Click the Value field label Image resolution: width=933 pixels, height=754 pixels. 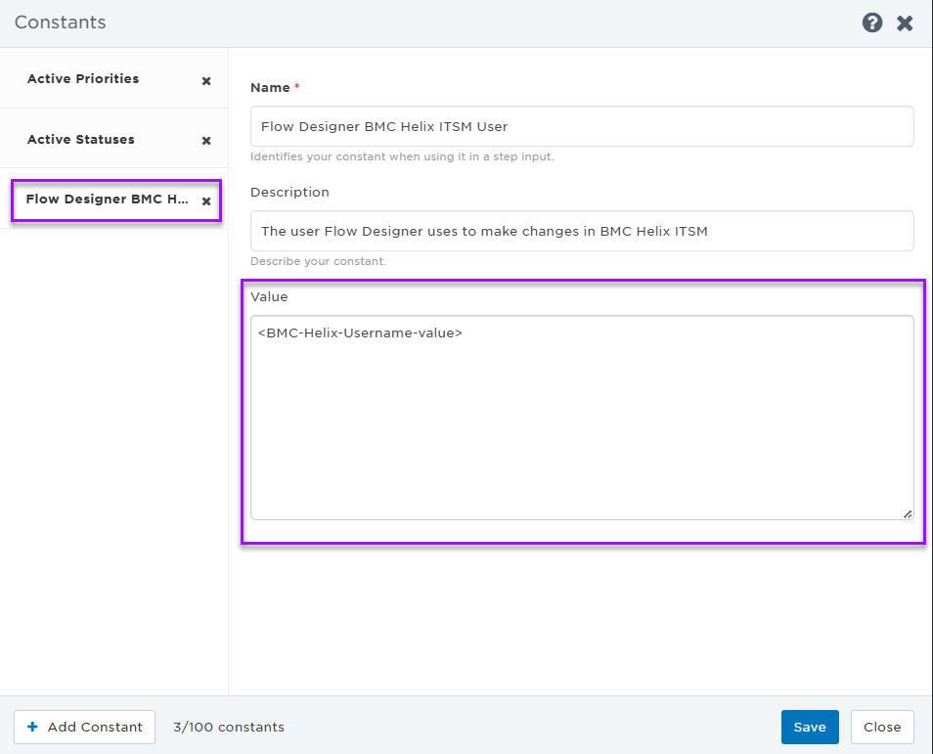269,296
